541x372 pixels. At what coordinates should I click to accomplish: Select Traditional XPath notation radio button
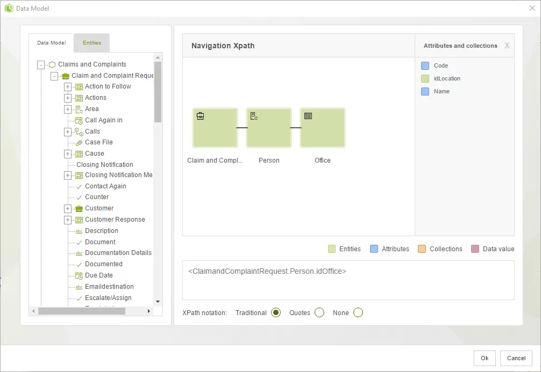click(276, 312)
